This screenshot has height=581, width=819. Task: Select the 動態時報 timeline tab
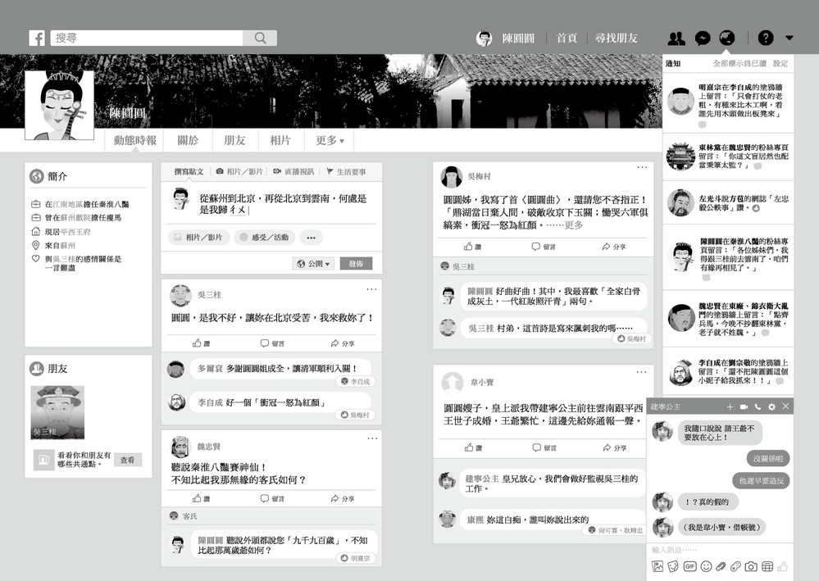tap(135, 140)
